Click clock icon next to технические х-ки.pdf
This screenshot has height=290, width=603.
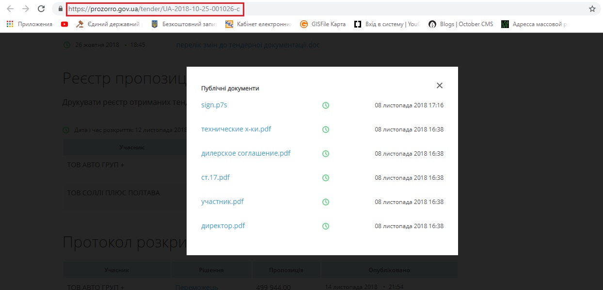326,129
